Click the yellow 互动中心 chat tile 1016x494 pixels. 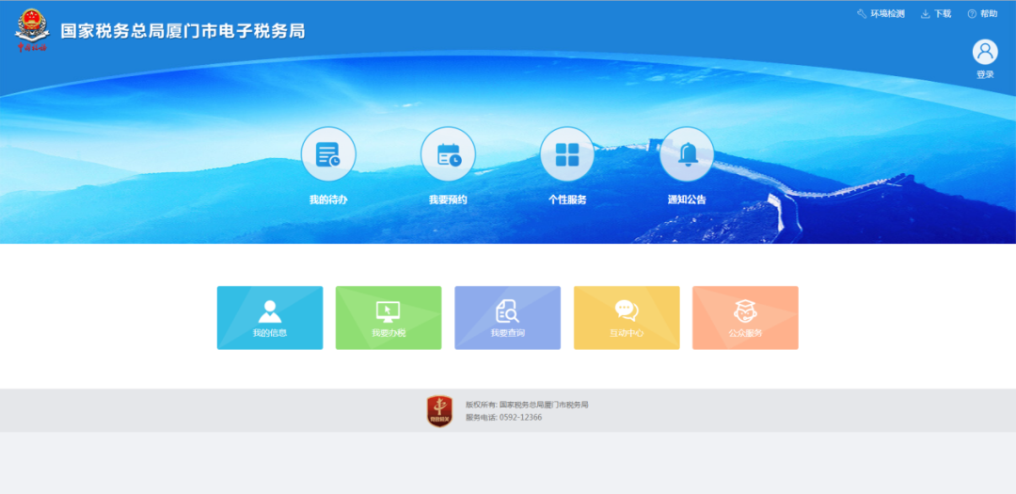(627, 318)
